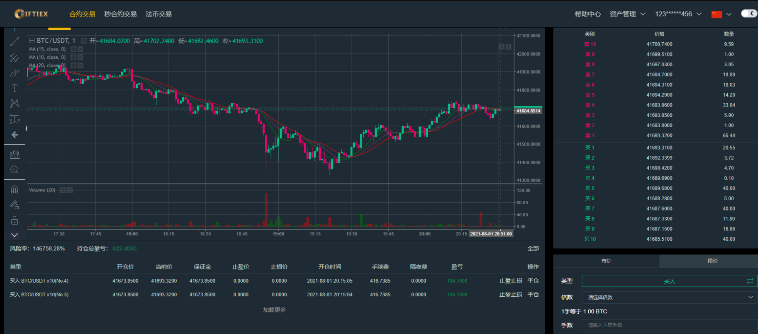Click the 手数 order quantity input field
This screenshot has width=758, height=334.
(669, 325)
